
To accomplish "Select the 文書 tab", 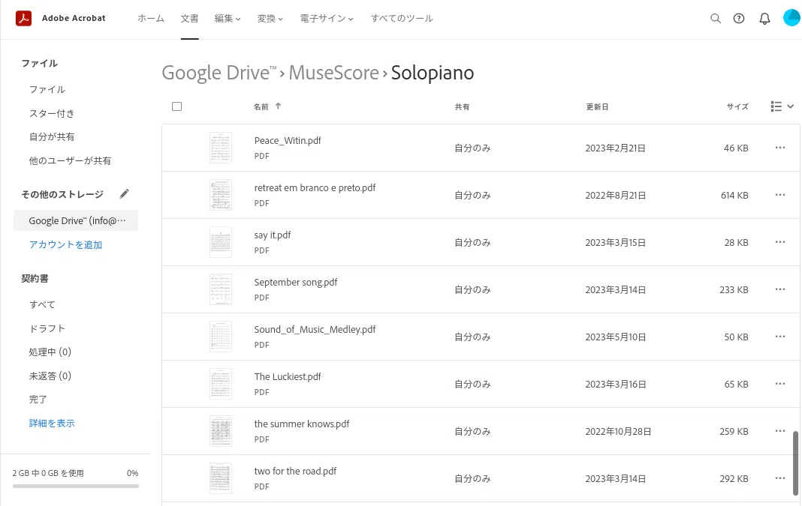I will tap(189, 19).
